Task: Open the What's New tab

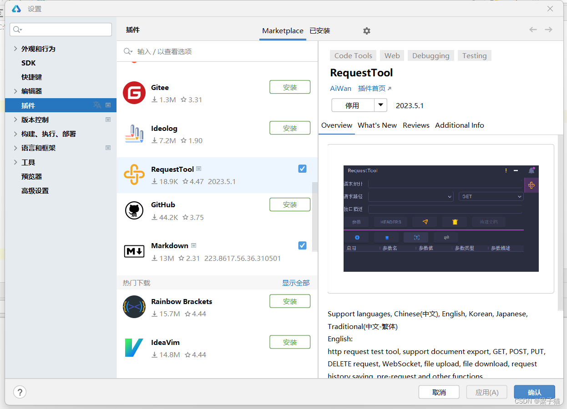Action: click(x=377, y=125)
